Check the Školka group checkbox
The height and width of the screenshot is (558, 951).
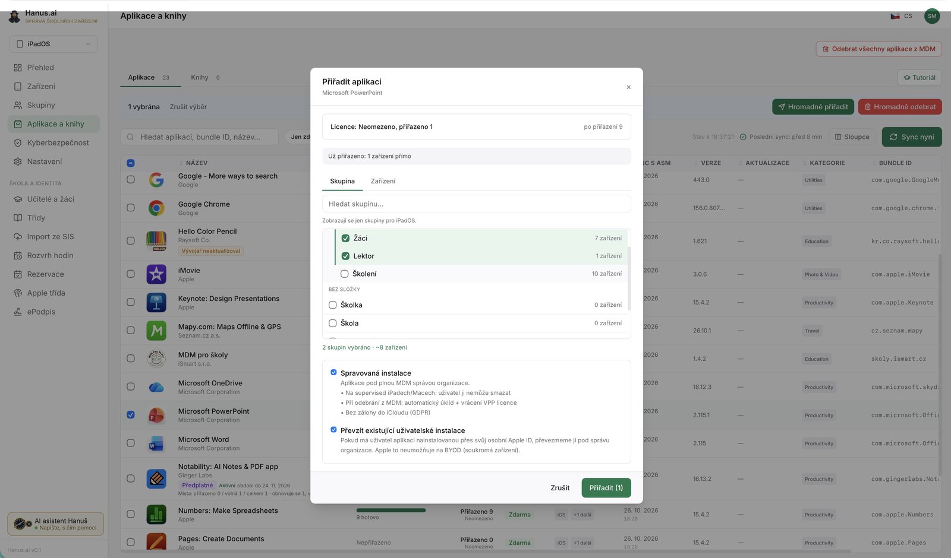[332, 305]
